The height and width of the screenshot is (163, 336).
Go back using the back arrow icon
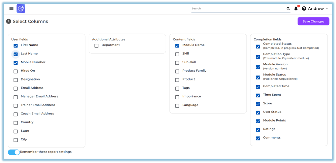pos(9,22)
